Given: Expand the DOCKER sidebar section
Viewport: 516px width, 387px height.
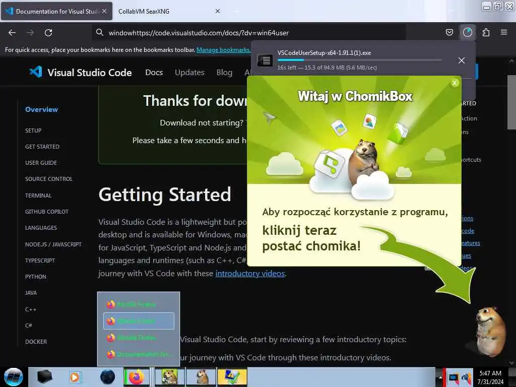Looking at the screenshot, I should [x=36, y=342].
